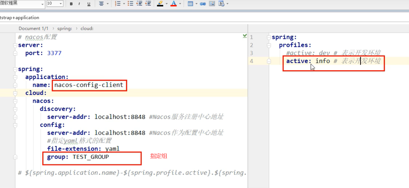This screenshot has width=409, height=188.
Task: Collapse the nacos: fold marker
Action: [15, 101]
